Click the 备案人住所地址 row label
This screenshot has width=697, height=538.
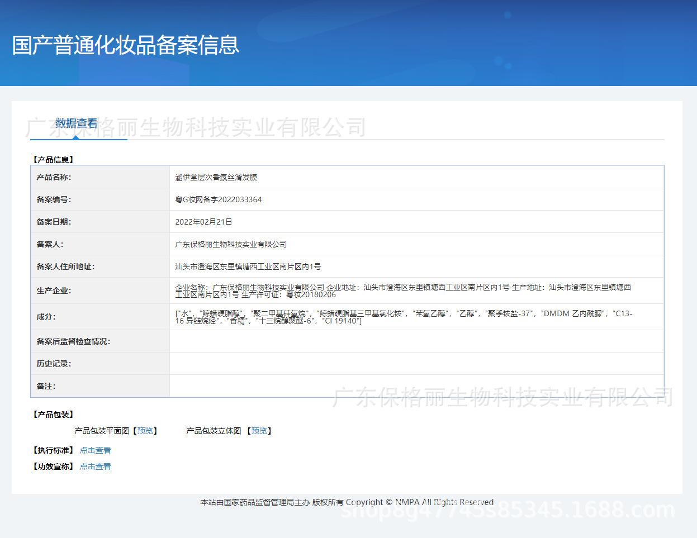[65, 266]
